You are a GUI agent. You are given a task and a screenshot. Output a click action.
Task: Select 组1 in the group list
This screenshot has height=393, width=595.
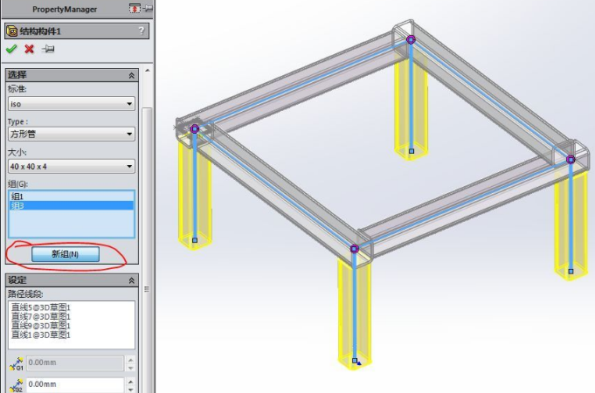pyautogui.click(x=72, y=196)
